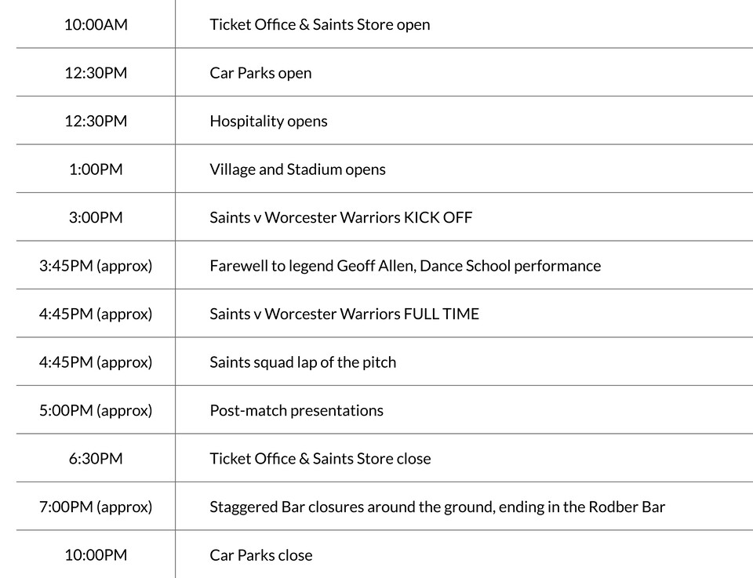Click the Saints v Worcester Warriors KICK OFF text

(340, 217)
